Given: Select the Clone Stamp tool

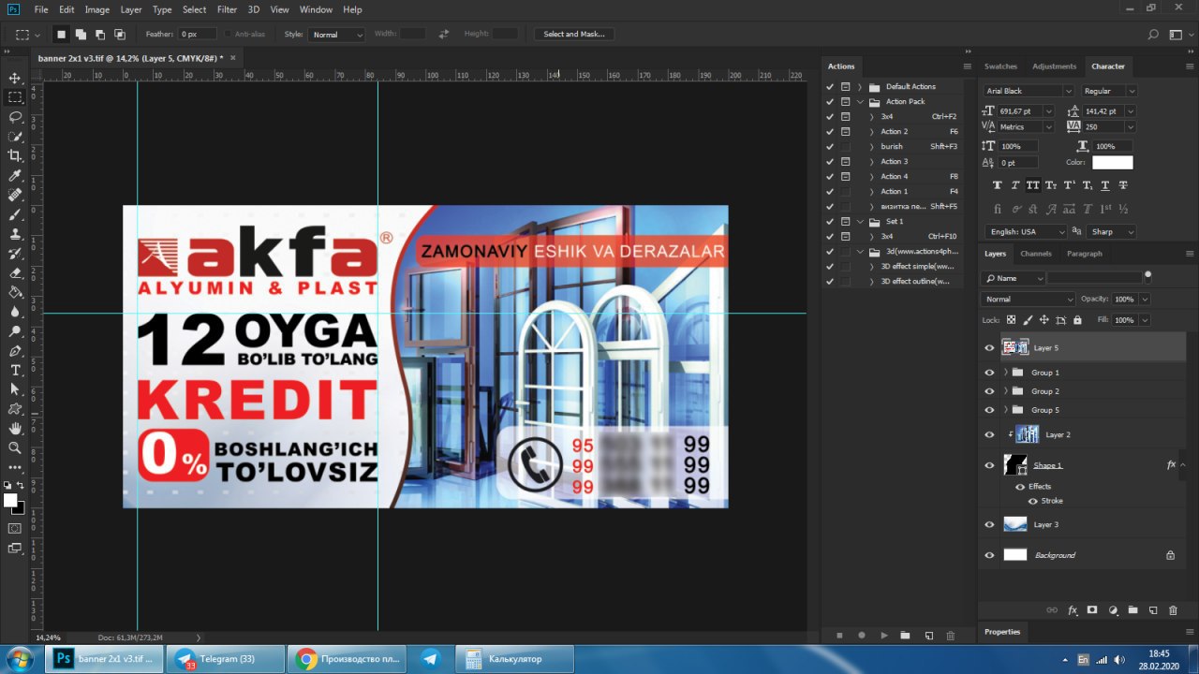Looking at the screenshot, I should click(15, 234).
